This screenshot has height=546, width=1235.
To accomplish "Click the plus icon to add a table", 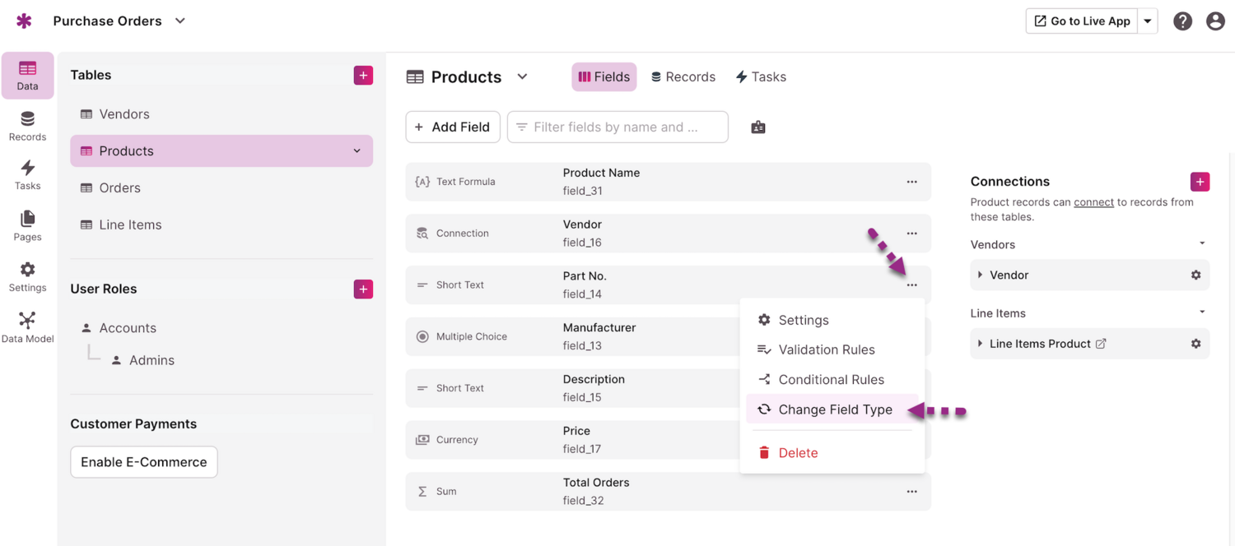I will click(x=363, y=75).
